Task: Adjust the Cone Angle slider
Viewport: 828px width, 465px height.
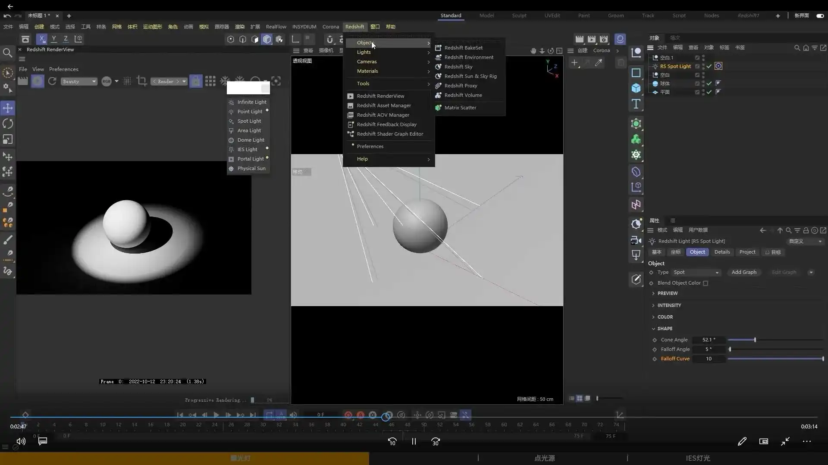Action: tap(755, 340)
